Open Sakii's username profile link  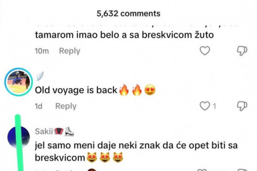click(x=44, y=131)
